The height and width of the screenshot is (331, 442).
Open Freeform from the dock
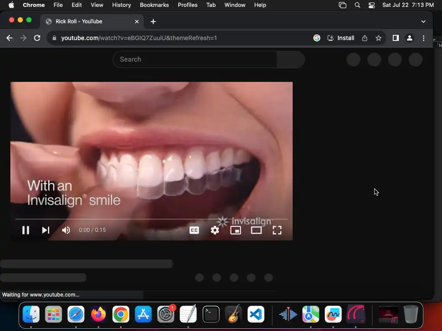pyautogui.click(x=333, y=314)
